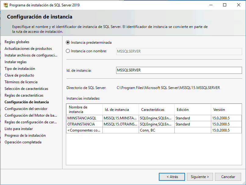Click the Edición column header
The width and height of the screenshot is (246, 185).
(x=193, y=109)
